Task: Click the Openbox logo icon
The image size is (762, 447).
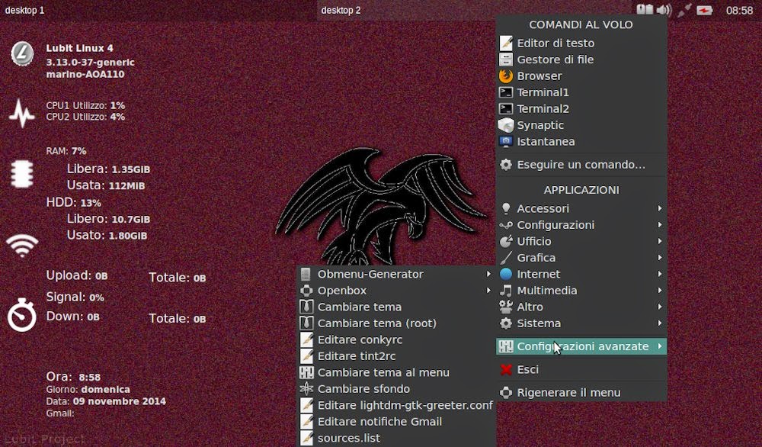Action: (306, 291)
